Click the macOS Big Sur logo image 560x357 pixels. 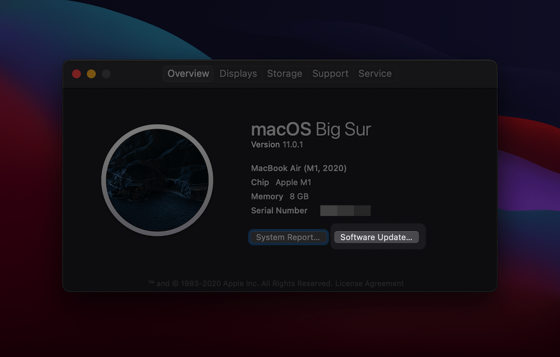pyautogui.click(x=157, y=180)
